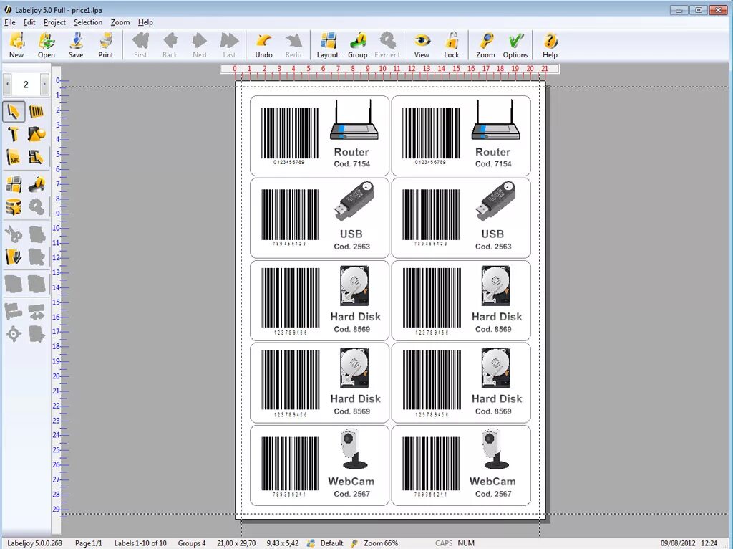This screenshot has width=733, height=549.
Task: Toggle the View eye icon
Action: [x=422, y=45]
